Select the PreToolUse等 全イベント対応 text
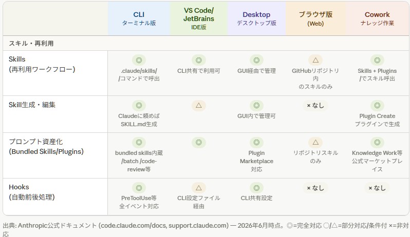The width and height of the screenshot is (410, 237). click(x=139, y=202)
